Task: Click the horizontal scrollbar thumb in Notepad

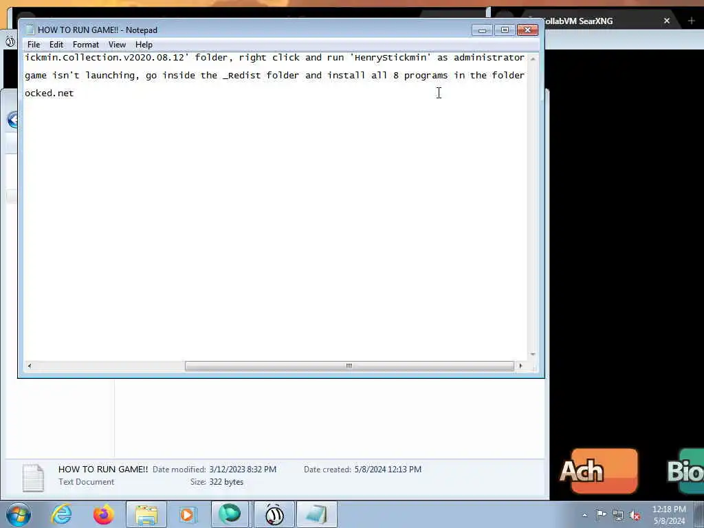Action: click(349, 366)
